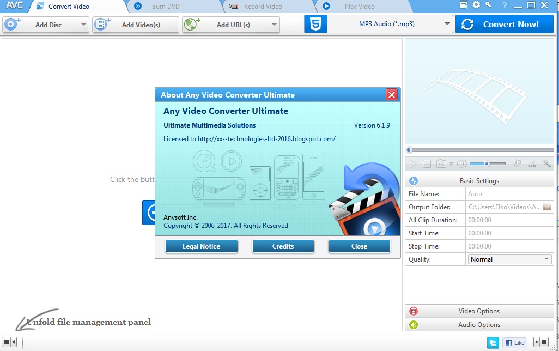This screenshot has height=351, width=559.
Task: Click the Output Folder path field
Action: pos(504,207)
